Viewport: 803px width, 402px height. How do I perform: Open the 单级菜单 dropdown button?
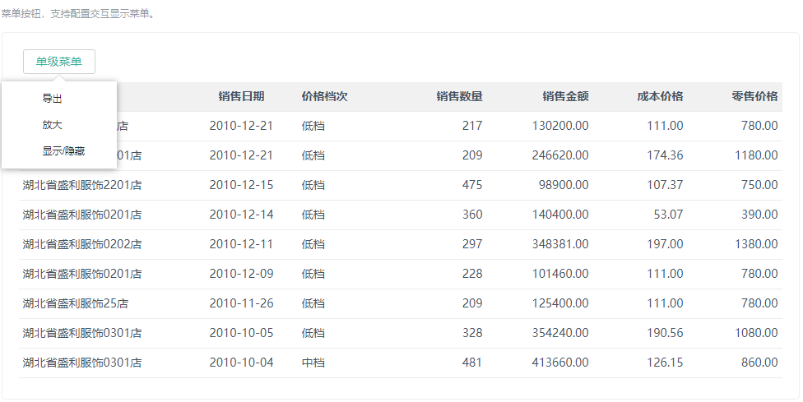coord(59,62)
